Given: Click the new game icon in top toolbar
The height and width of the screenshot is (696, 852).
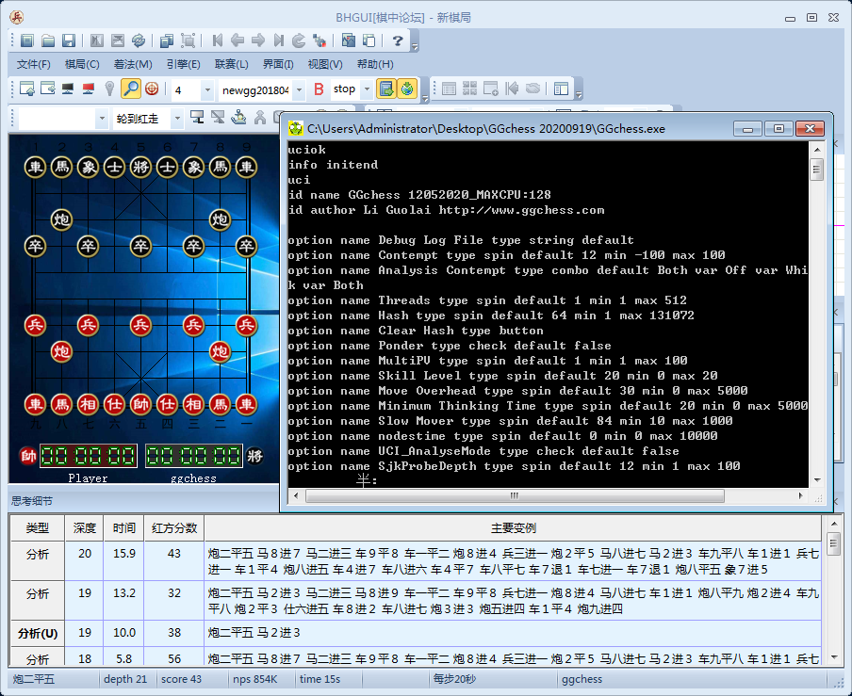Looking at the screenshot, I should coord(27,40).
